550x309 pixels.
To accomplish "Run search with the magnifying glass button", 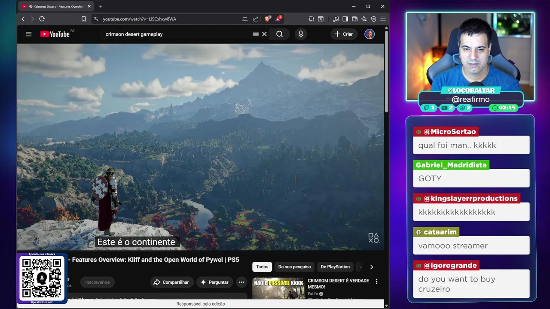I will pos(280,34).
